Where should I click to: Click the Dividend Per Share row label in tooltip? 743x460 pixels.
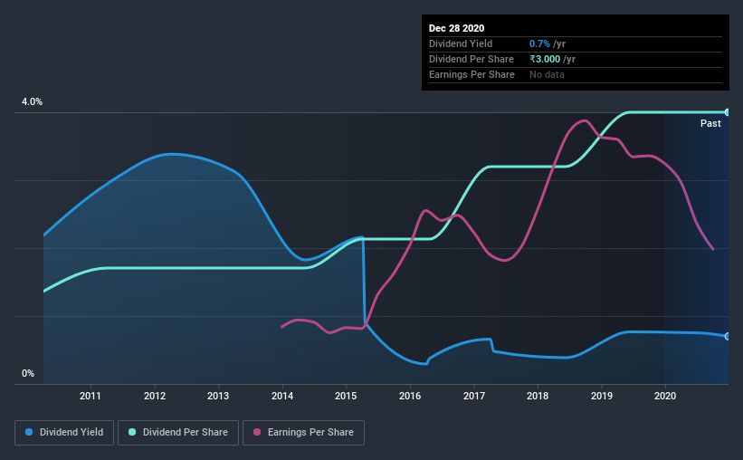[x=471, y=59]
